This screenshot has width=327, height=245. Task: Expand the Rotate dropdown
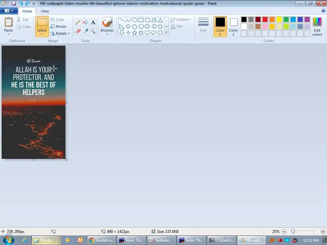click(x=69, y=33)
